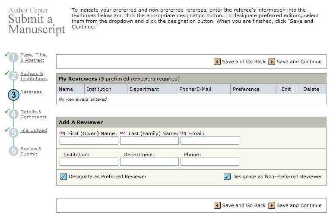Screen dimensions: 333x220
Task: Open Type, Title, & Abstract step
Action: point(34,58)
